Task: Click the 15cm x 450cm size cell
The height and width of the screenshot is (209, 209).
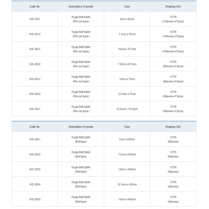Action: pyautogui.click(x=127, y=199)
